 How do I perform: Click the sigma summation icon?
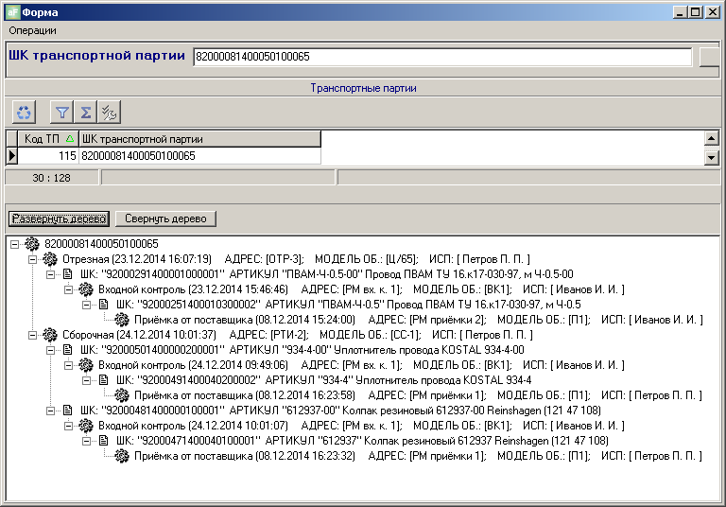click(x=85, y=113)
